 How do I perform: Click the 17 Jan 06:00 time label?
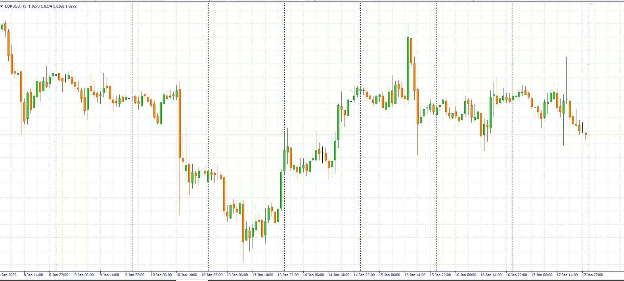click(x=542, y=275)
